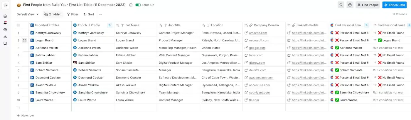411x120 pixels.
Task: Click the info icon beside table title
Action: 131,5
